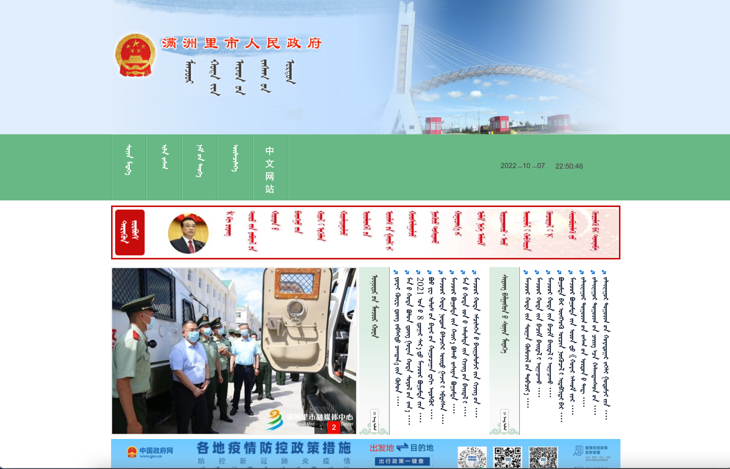This screenshot has width=730, height=469.
Task: Click the swap arrows between 出发地 and 目的地
Action: pyautogui.click(x=402, y=447)
